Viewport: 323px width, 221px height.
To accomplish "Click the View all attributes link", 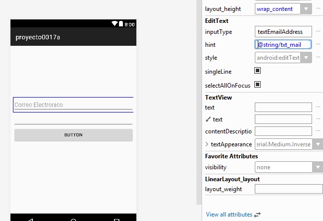I will pyautogui.click(x=229, y=215).
